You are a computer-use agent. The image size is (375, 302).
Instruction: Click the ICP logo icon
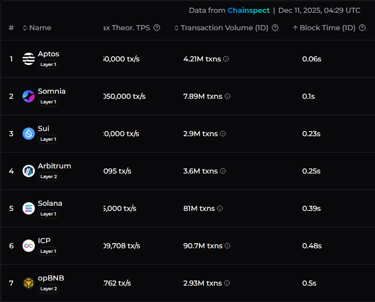click(29, 246)
